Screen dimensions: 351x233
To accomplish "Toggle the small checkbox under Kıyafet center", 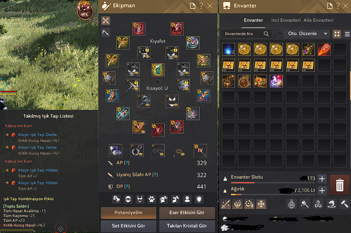I will point(158,82).
